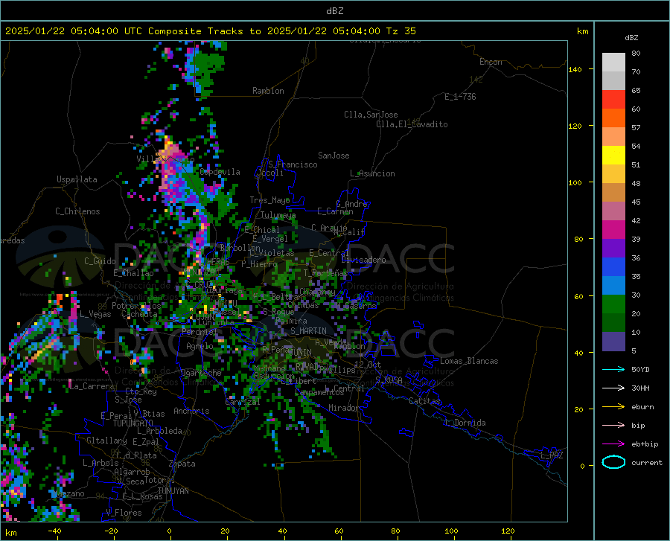Click the Encon label at top right
Image resolution: width=670 pixels, height=541 pixels.
coord(491,62)
